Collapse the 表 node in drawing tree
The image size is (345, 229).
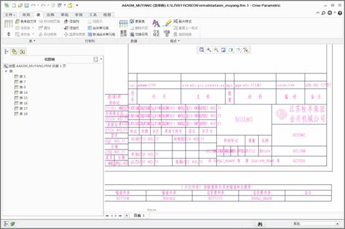[x=6, y=71]
